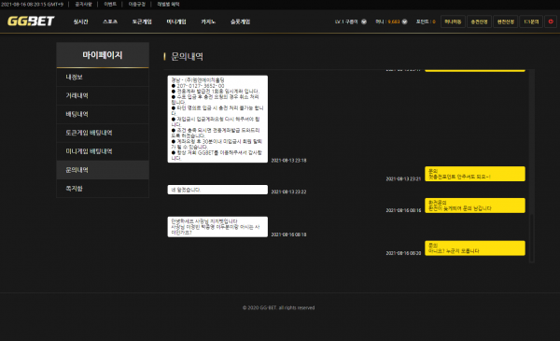The image size is (560, 341).
Task: Open the 1:1문의 inquiry button
Action: [531, 21]
